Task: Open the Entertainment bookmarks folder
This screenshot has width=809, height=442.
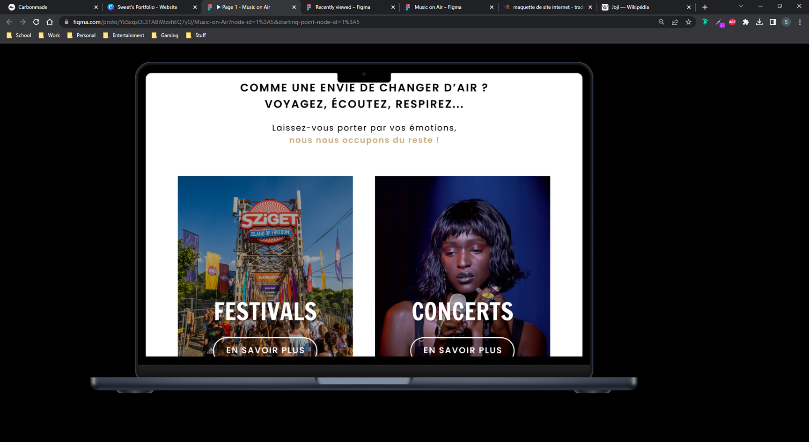Action: pyautogui.click(x=124, y=35)
